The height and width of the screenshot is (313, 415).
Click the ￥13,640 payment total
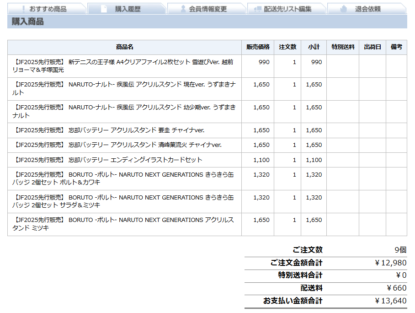tap(390, 301)
